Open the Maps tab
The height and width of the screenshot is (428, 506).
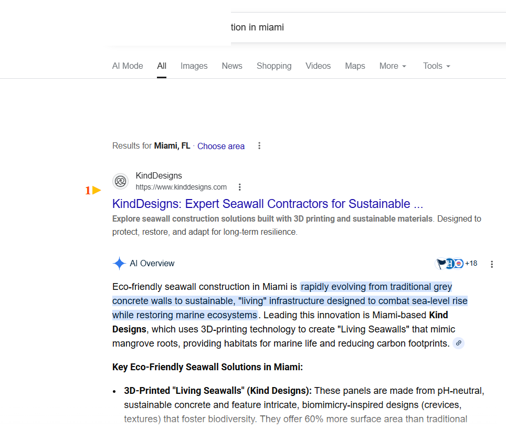coord(355,66)
